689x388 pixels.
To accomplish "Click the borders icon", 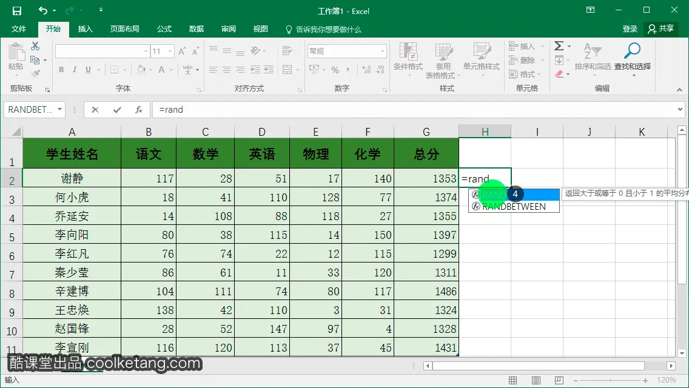I will (114, 70).
